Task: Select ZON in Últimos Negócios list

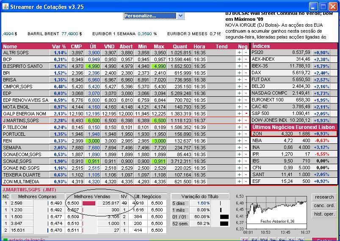Action: pos(294,134)
